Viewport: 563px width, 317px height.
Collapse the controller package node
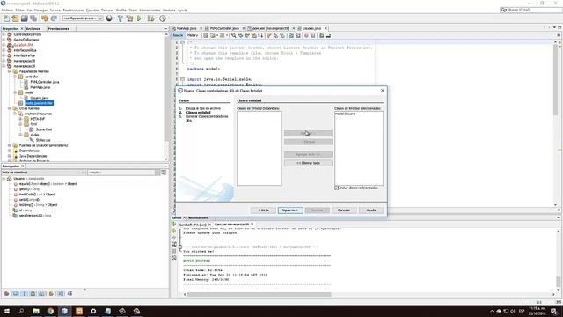click(x=15, y=77)
